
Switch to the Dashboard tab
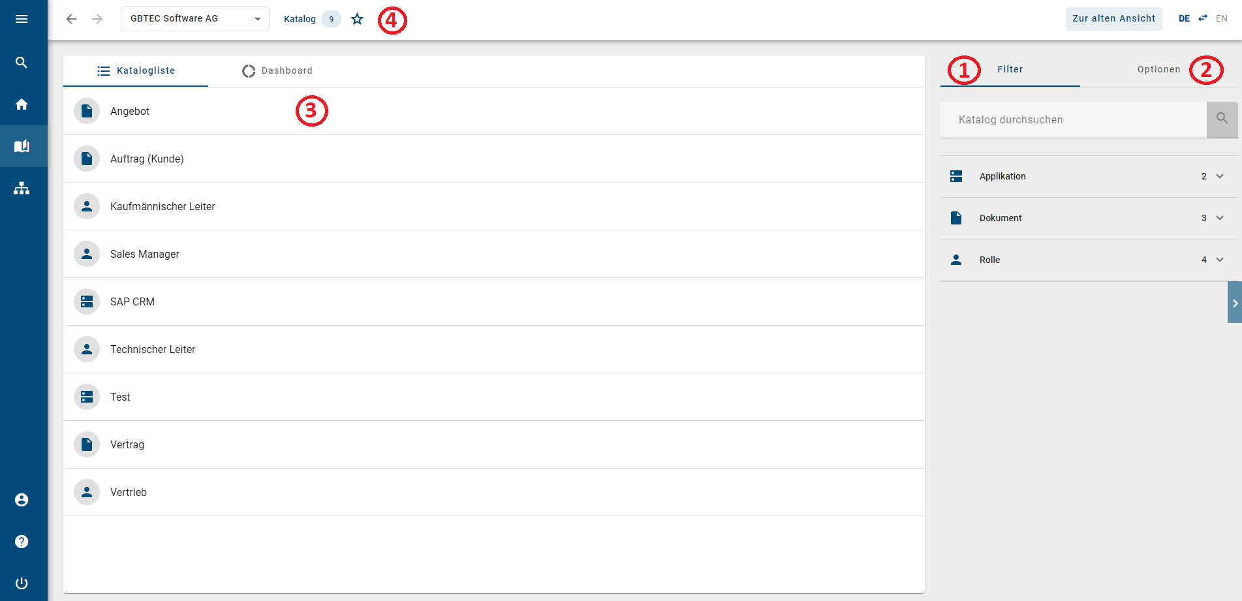(277, 70)
